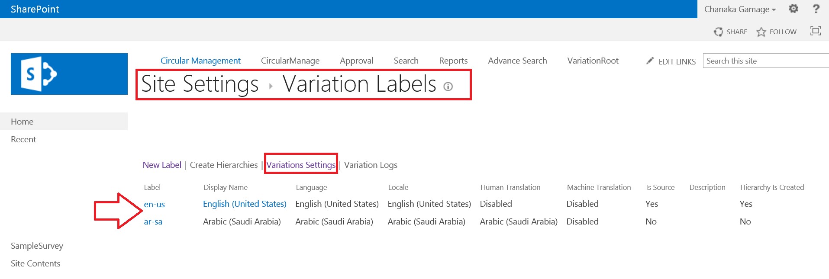Click the ar-sa Hierarchy Is Created No value
This screenshot has width=829, height=279.
coord(745,221)
